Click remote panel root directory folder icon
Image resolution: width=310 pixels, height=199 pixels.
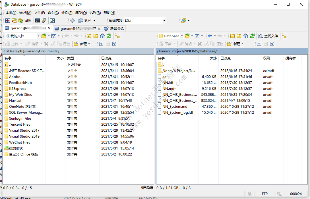tap(239, 36)
